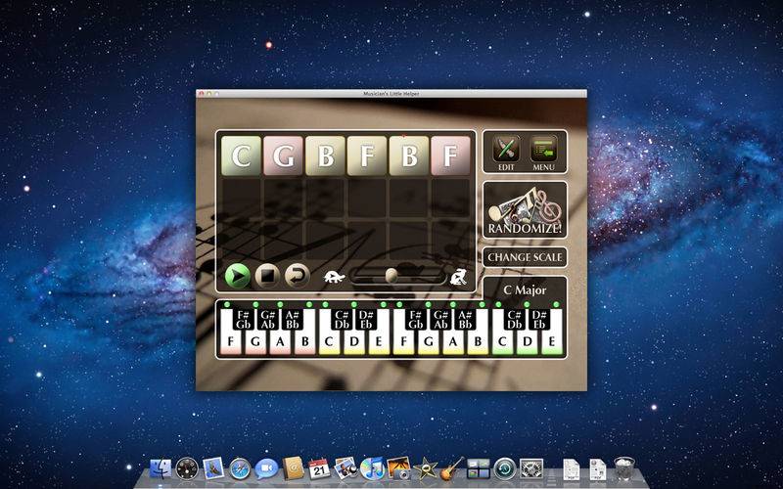Open Safari from the dock
Viewport: 783px width, 489px height.
[x=240, y=468]
